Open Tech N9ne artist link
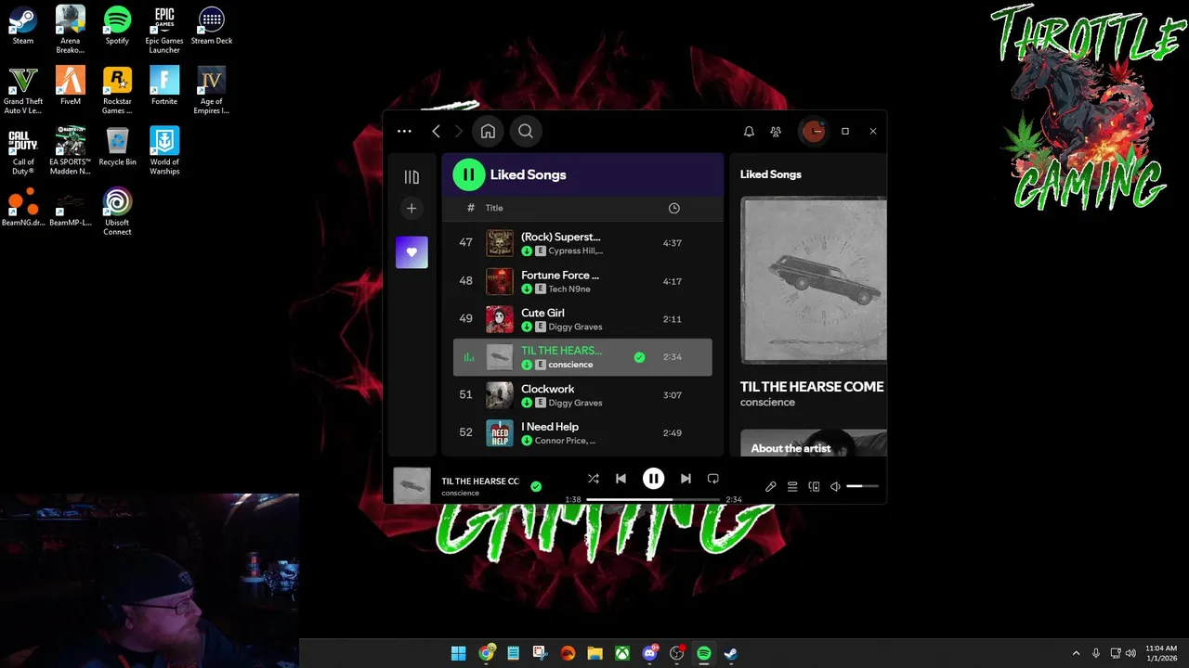1189x668 pixels. coord(570,289)
